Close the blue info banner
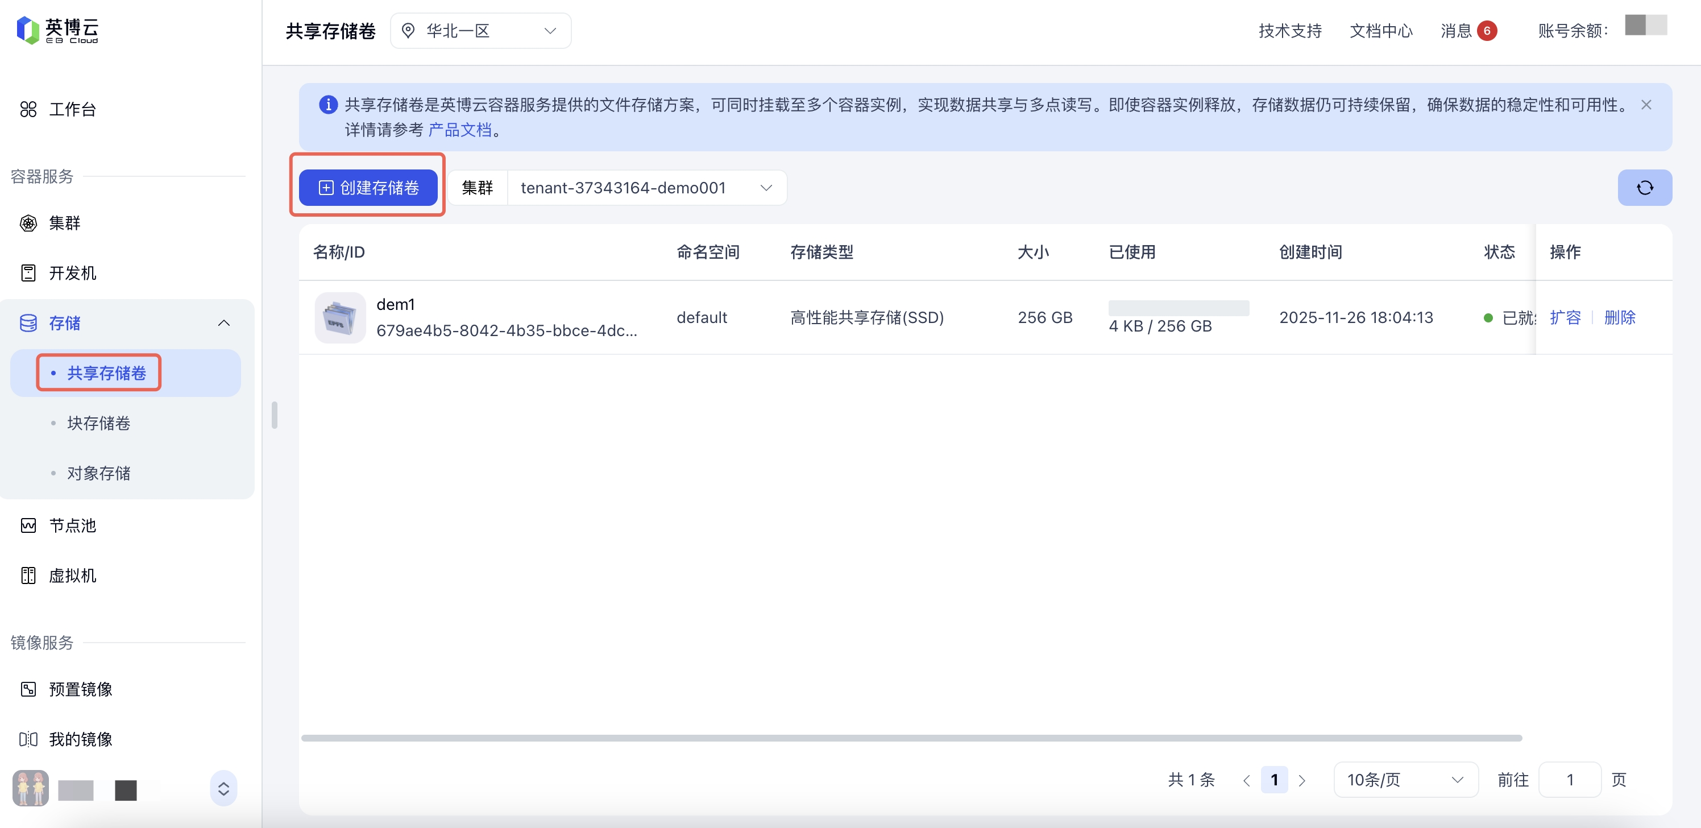Viewport: 1701px width, 828px height. [1645, 105]
